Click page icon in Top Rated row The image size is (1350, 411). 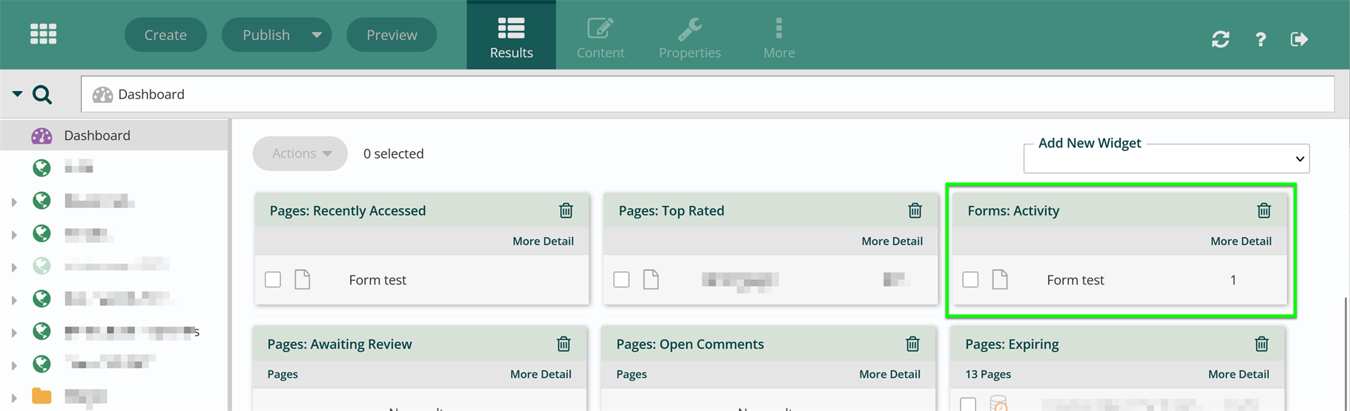[651, 279]
